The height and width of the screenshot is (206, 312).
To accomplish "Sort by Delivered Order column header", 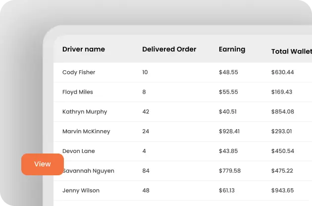I will (169, 49).
